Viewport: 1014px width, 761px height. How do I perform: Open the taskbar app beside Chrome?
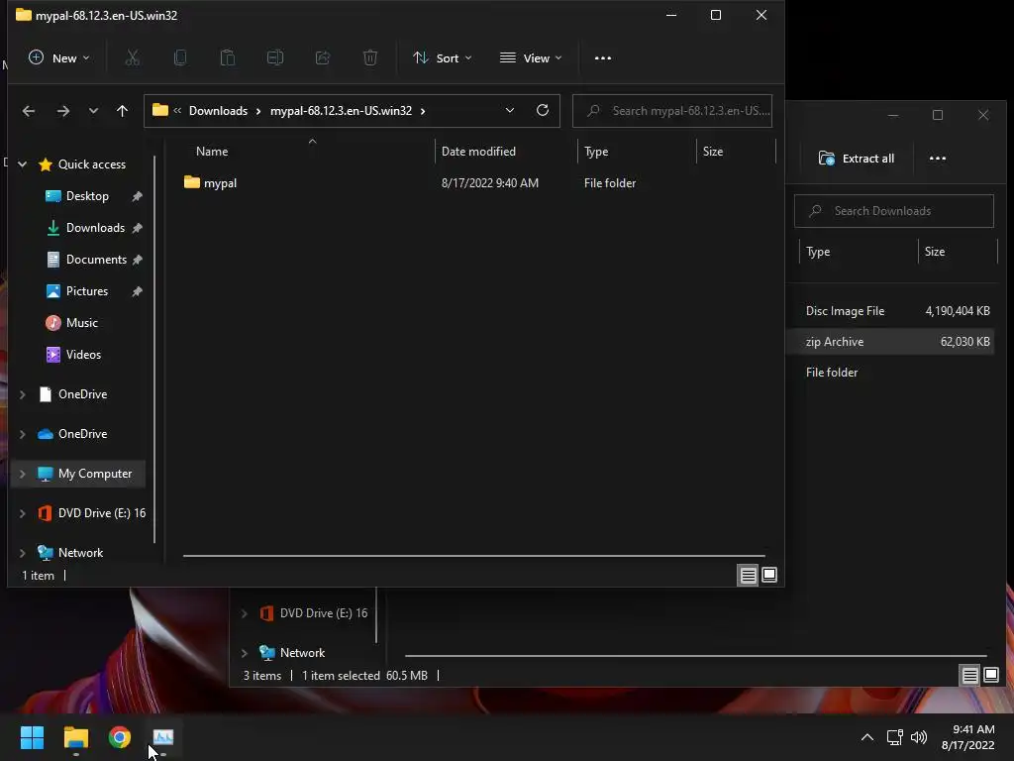click(163, 737)
